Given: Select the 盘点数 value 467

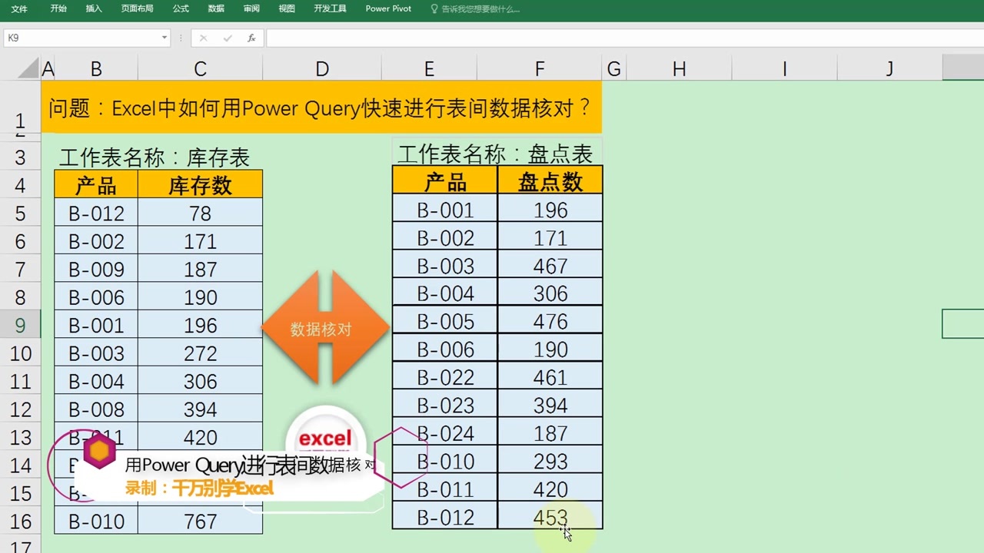Looking at the screenshot, I should click(550, 266).
